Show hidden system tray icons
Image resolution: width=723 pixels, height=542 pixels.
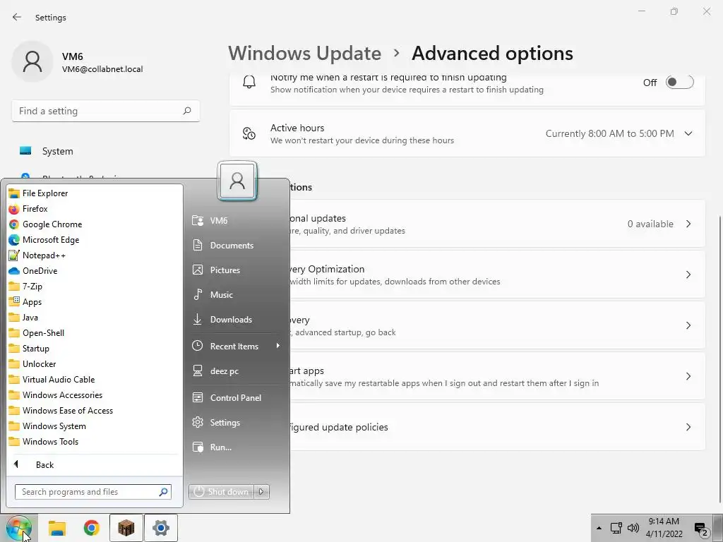pos(599,528)
